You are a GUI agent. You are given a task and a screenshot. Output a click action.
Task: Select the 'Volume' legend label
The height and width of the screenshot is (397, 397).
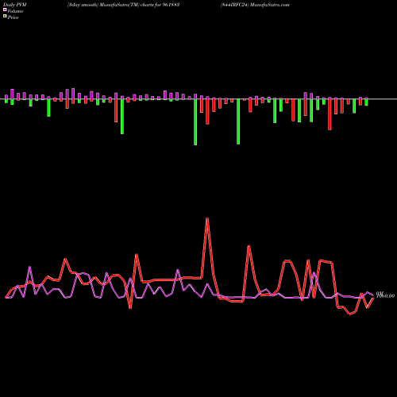[15, 11]
